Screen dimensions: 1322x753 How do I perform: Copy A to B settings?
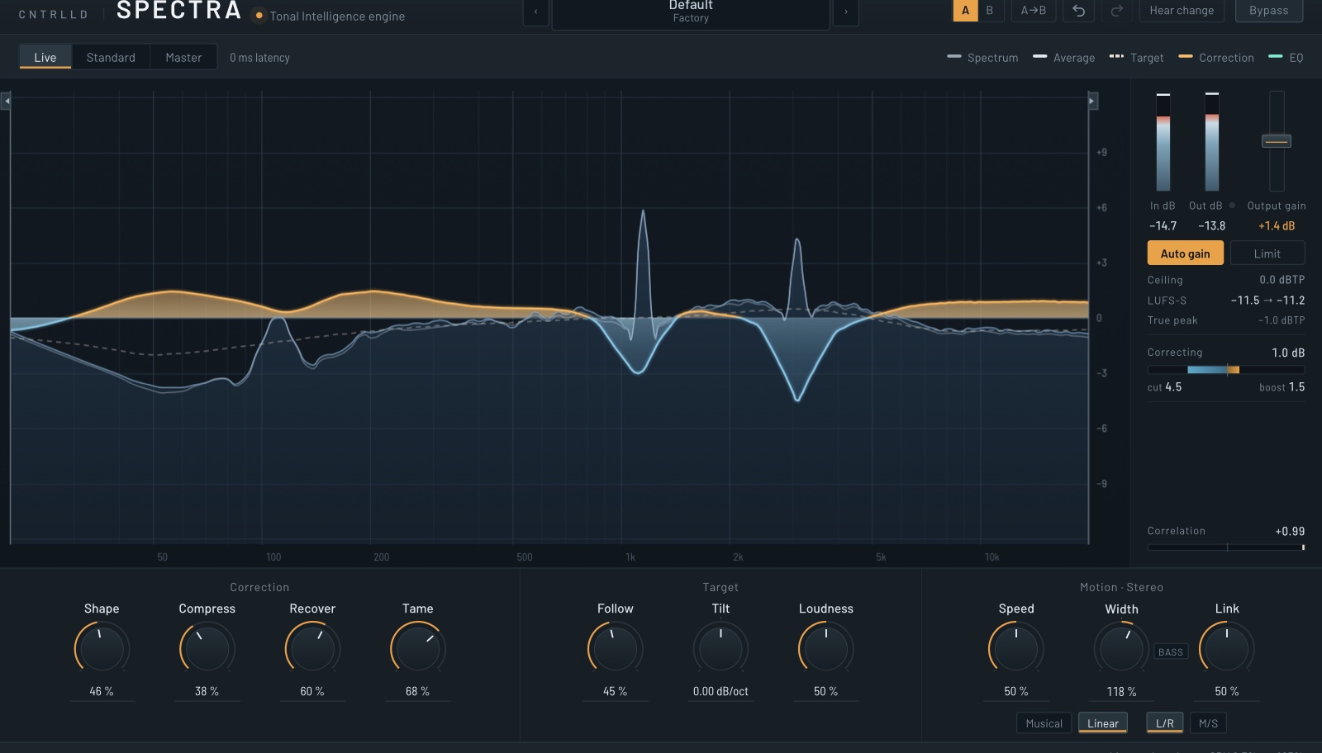[x=1034, y=11]
